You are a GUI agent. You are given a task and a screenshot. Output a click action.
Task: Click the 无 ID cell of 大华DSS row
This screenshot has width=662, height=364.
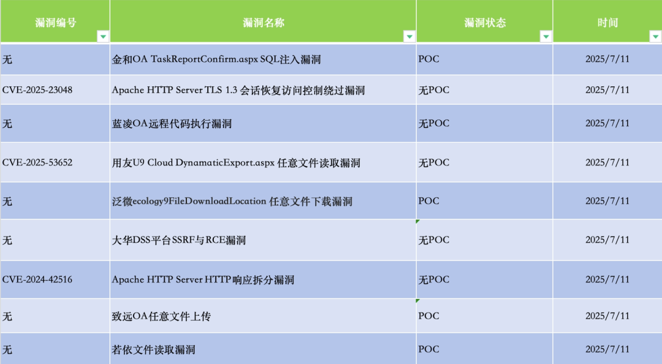coord(55,240)
